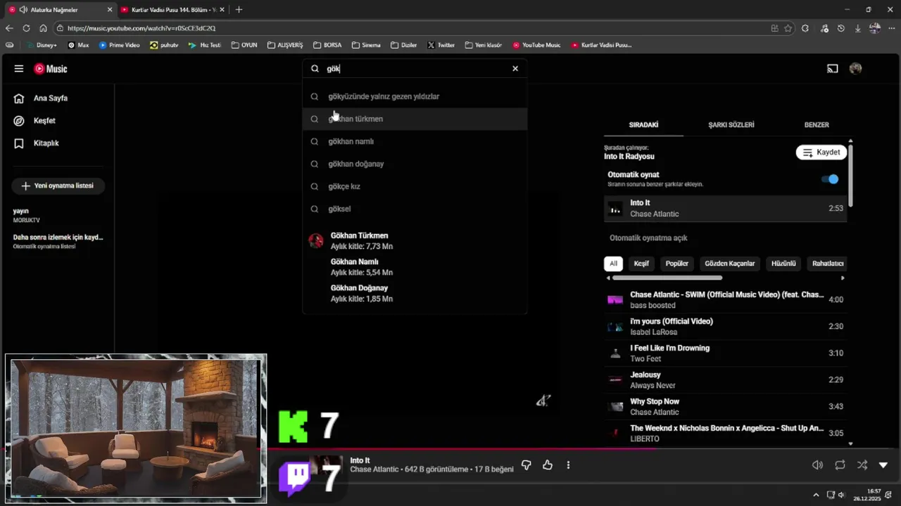
Task: Open the YouTube Music hamburger menu
Action: [x=19, y=69]
